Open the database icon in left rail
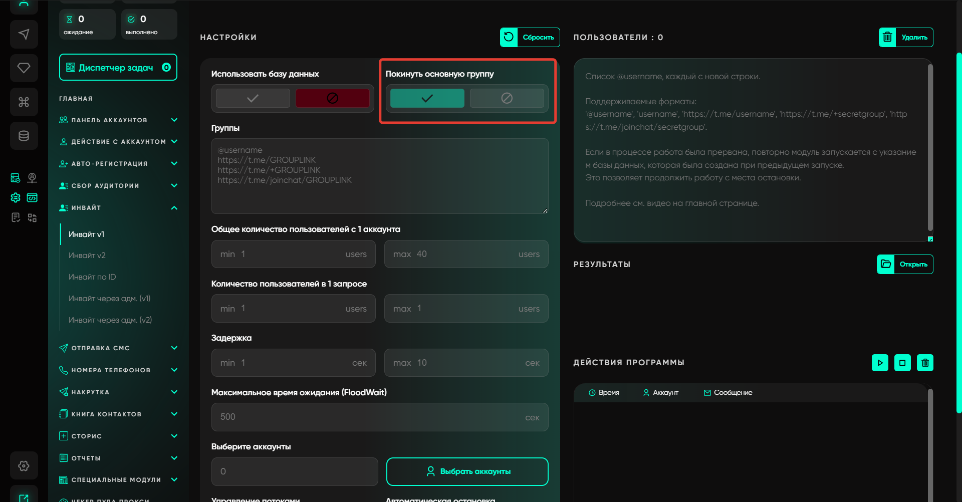 [24, 136]
